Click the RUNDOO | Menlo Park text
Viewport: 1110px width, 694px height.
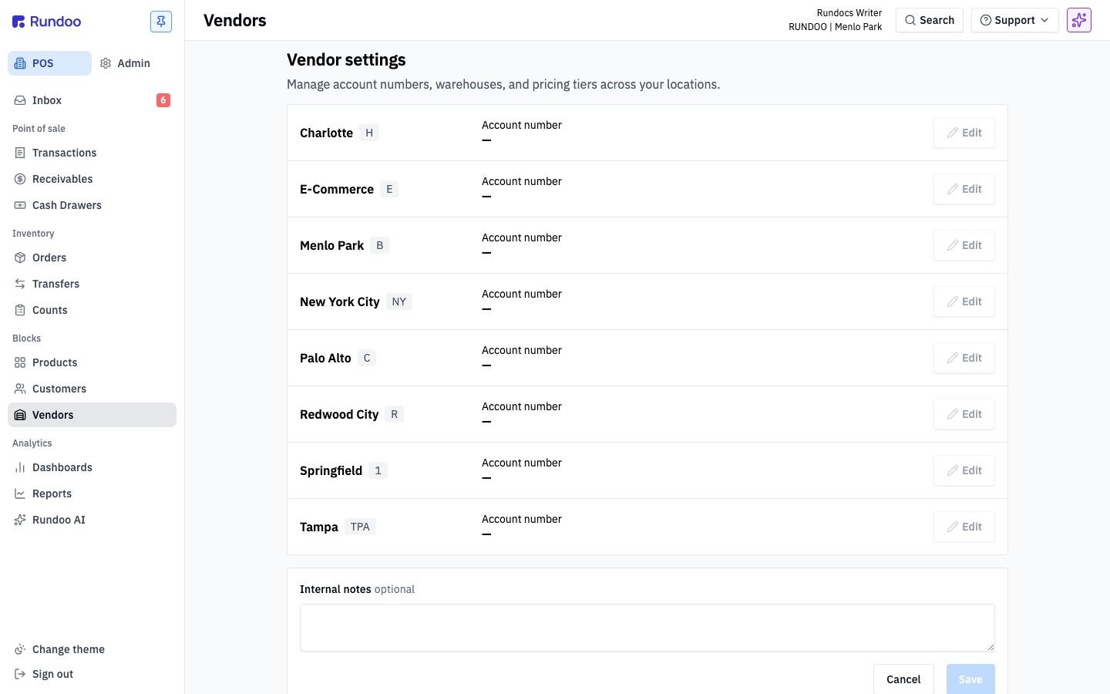835,27
